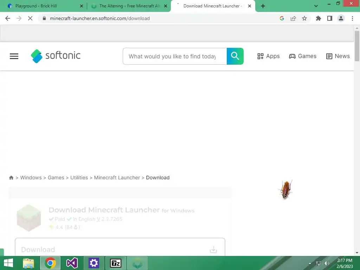Click the Softonic logo

point(56,56)
